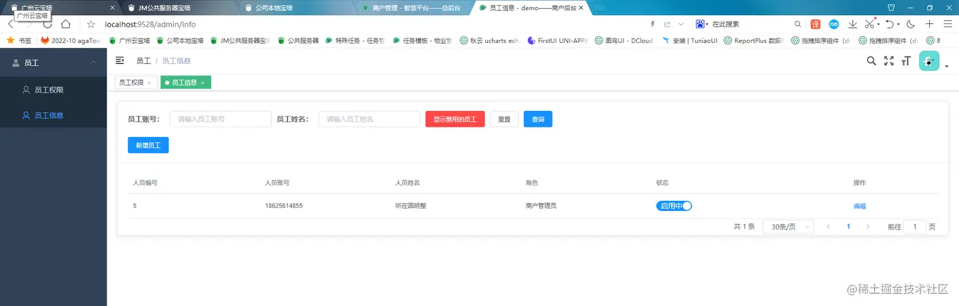Toggle night mode moon icon
This screenshot has height=306, width=959.
click(x=911, y=24)
